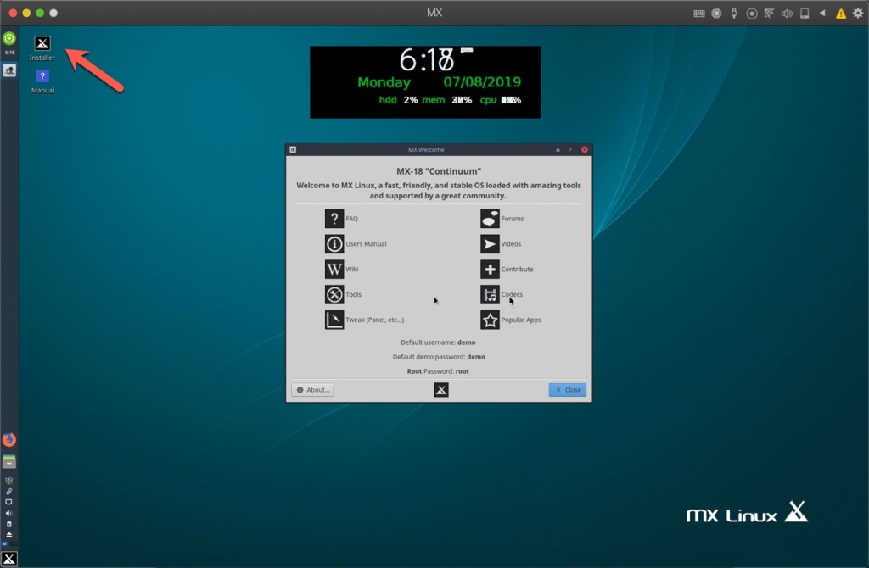Select the Contribute icon

point(491,269)
